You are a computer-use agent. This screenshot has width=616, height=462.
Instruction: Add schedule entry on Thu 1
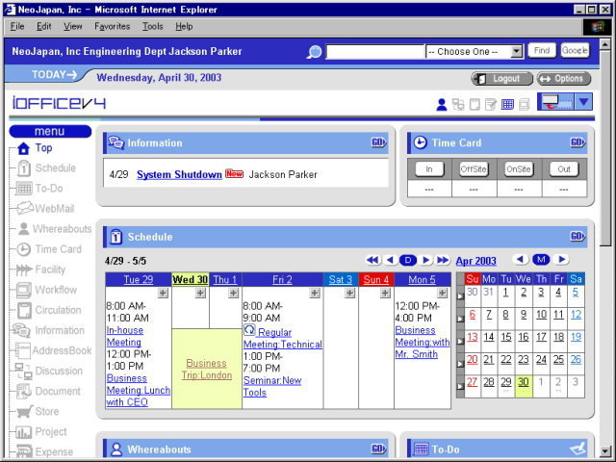point(234,293)
